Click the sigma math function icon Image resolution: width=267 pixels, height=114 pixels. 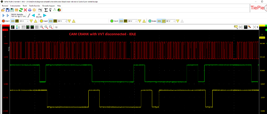(x=46, y=10)
